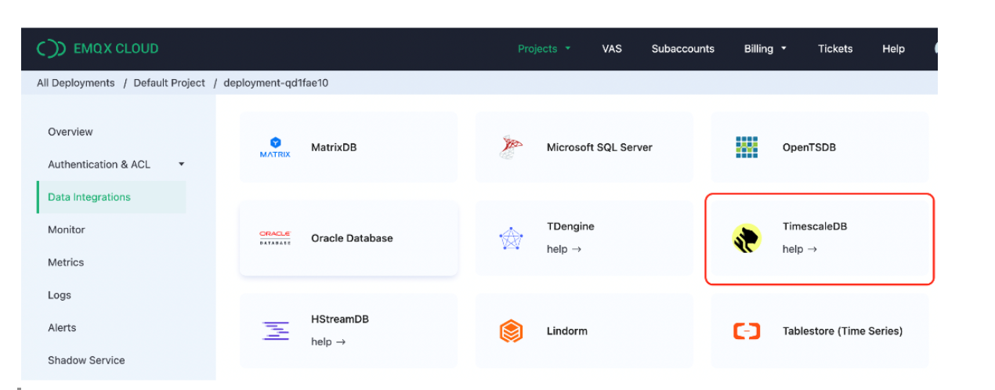This screenshot has width=995, height=390.
Task: Click the TimescaleDB tiger icon
Action: (747, 238)
